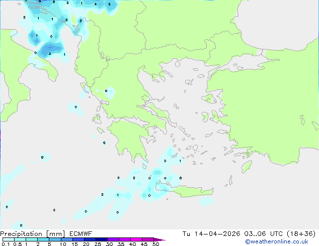This screenshot has width=319, height=246.
Task: Click legend label "25"
Action: click(x=98, y=244)
